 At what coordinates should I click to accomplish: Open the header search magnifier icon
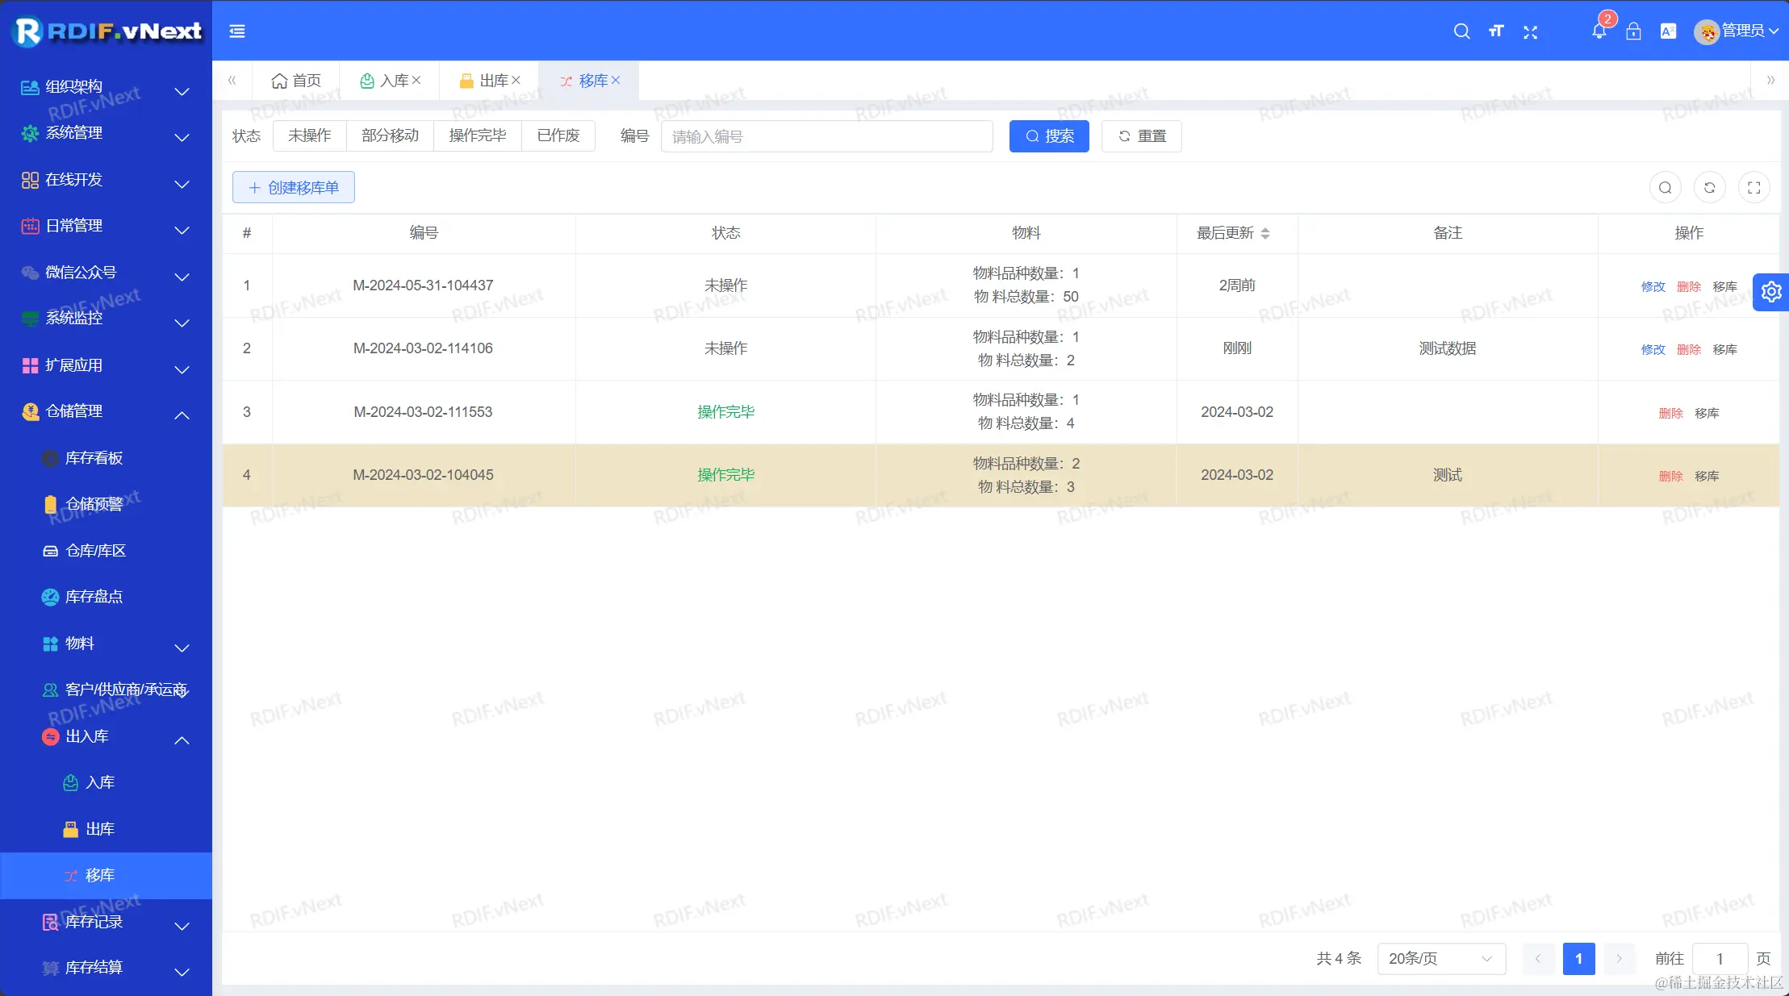(1461, 31)
